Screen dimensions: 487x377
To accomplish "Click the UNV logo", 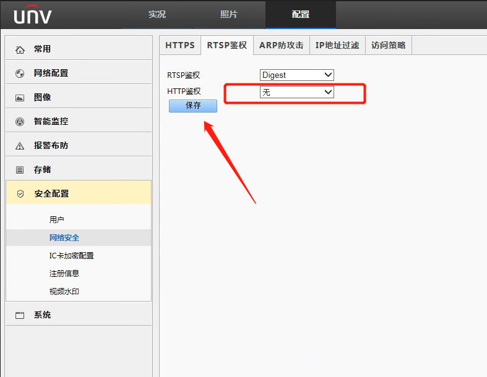I will coord(33,15).
